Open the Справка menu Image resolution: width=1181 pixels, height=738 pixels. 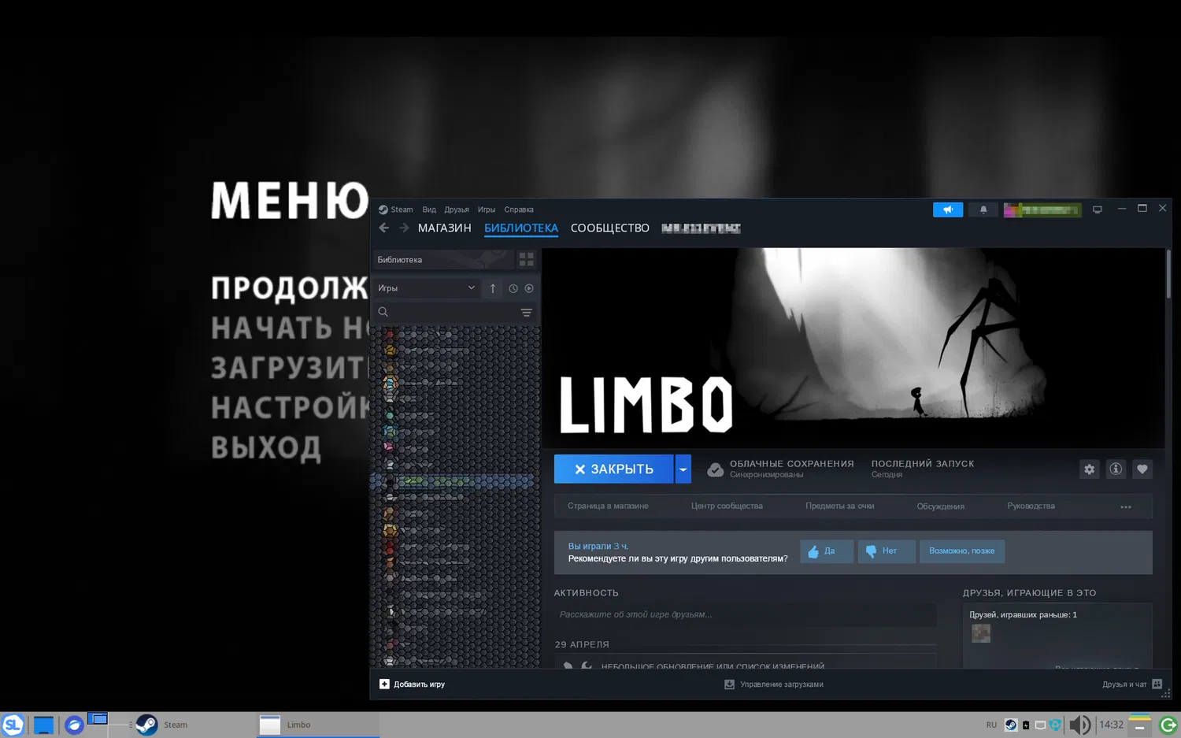(x=519, y=210)
